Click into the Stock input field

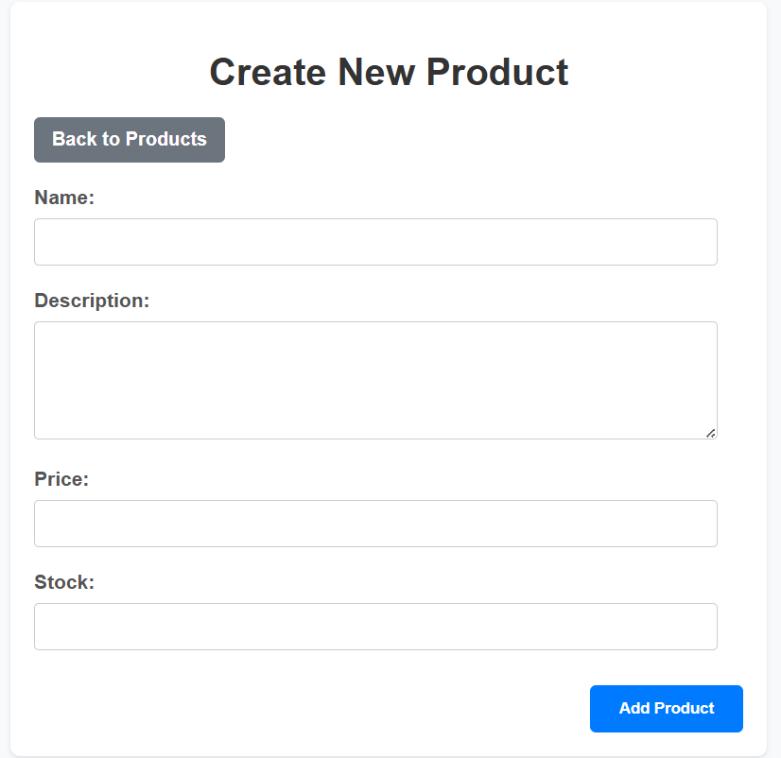375,627
